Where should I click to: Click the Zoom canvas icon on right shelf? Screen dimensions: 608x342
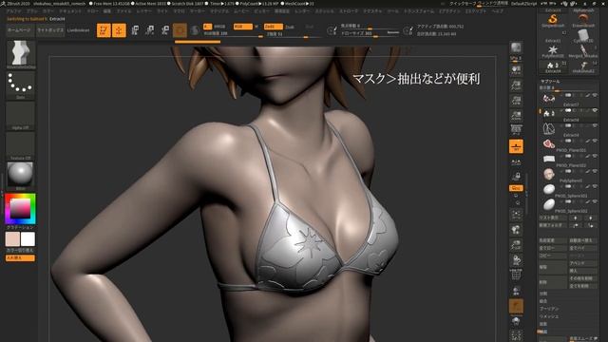pos(516,85)
